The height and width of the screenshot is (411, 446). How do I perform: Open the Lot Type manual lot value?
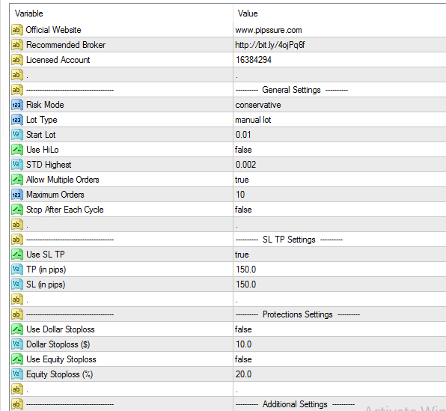point(340,120)
